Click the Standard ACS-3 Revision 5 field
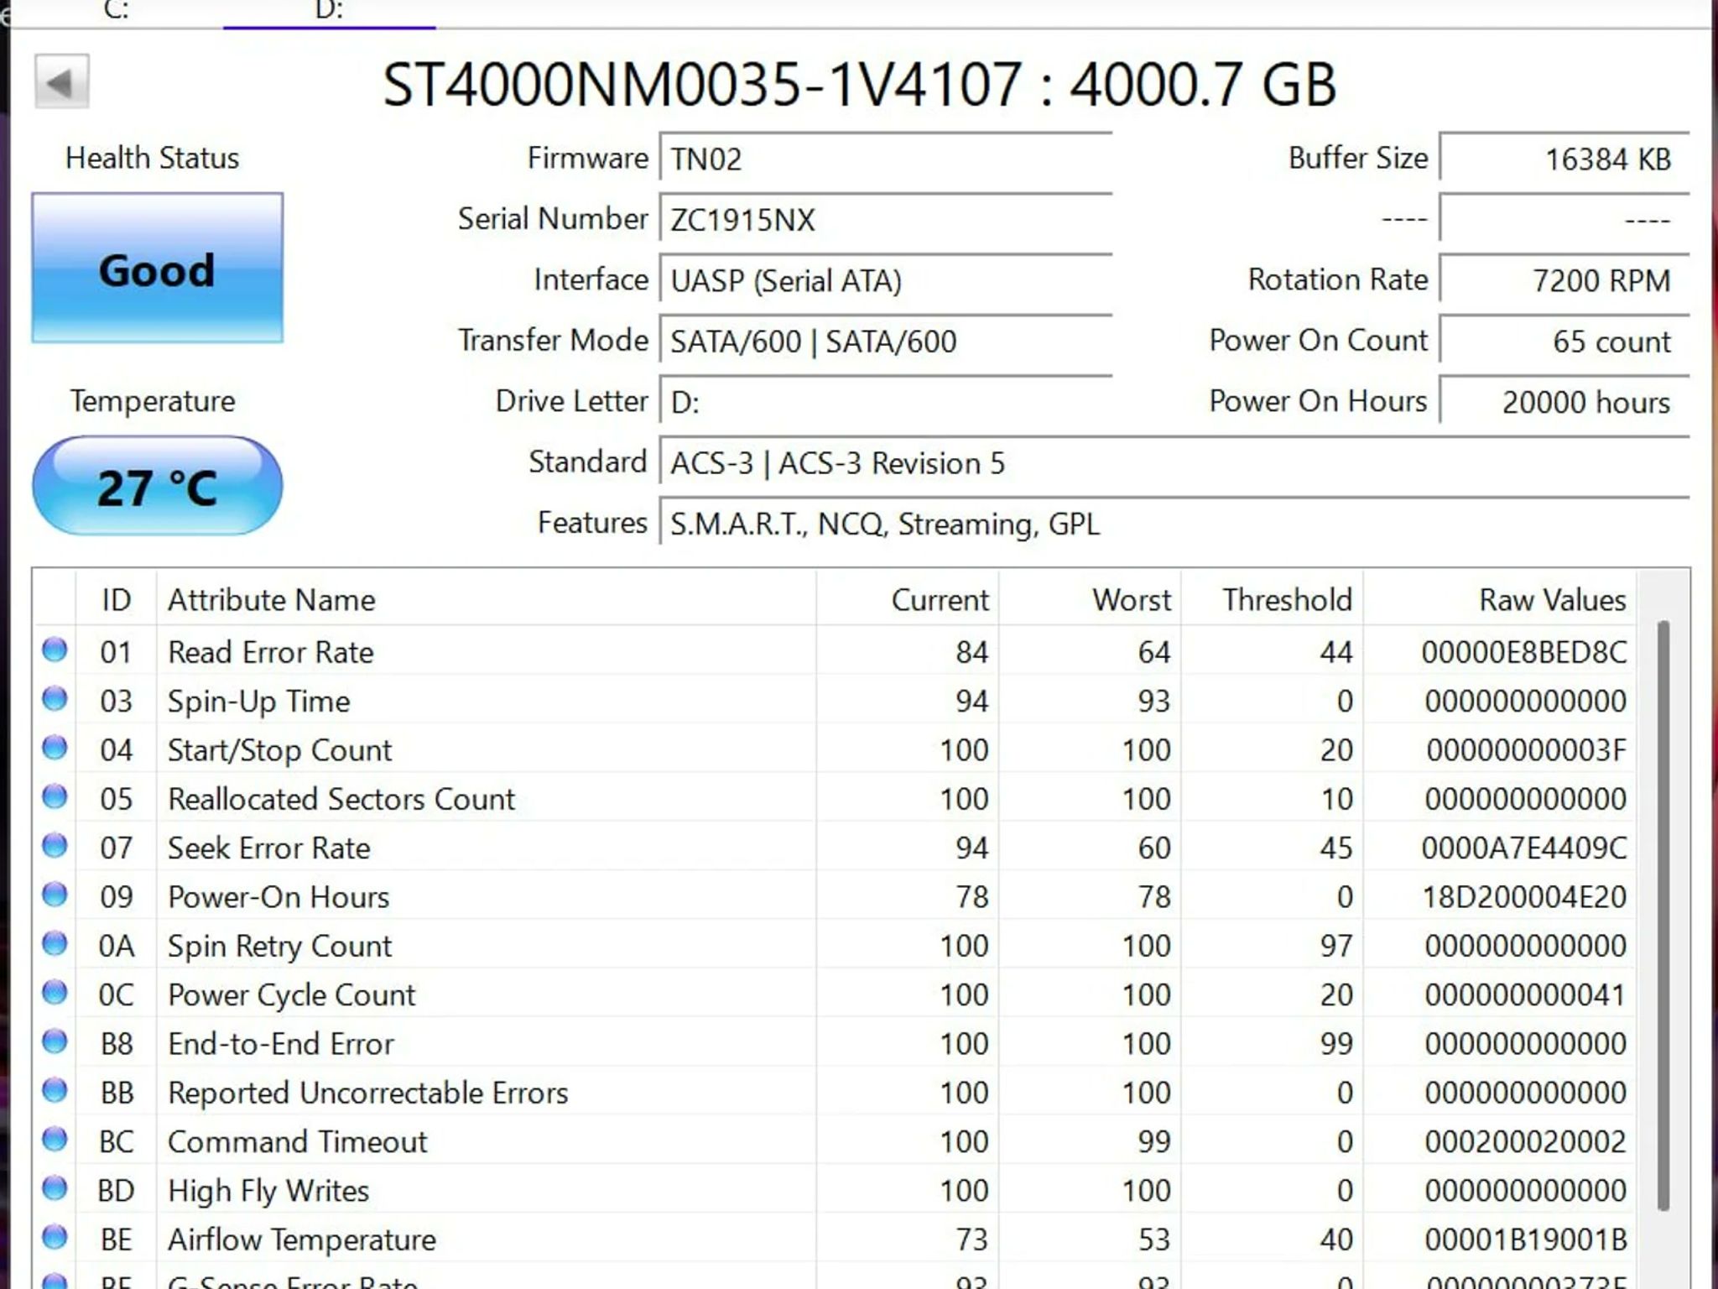Viewport: 1718px width, 1289px height. [x=1174, y=462]
